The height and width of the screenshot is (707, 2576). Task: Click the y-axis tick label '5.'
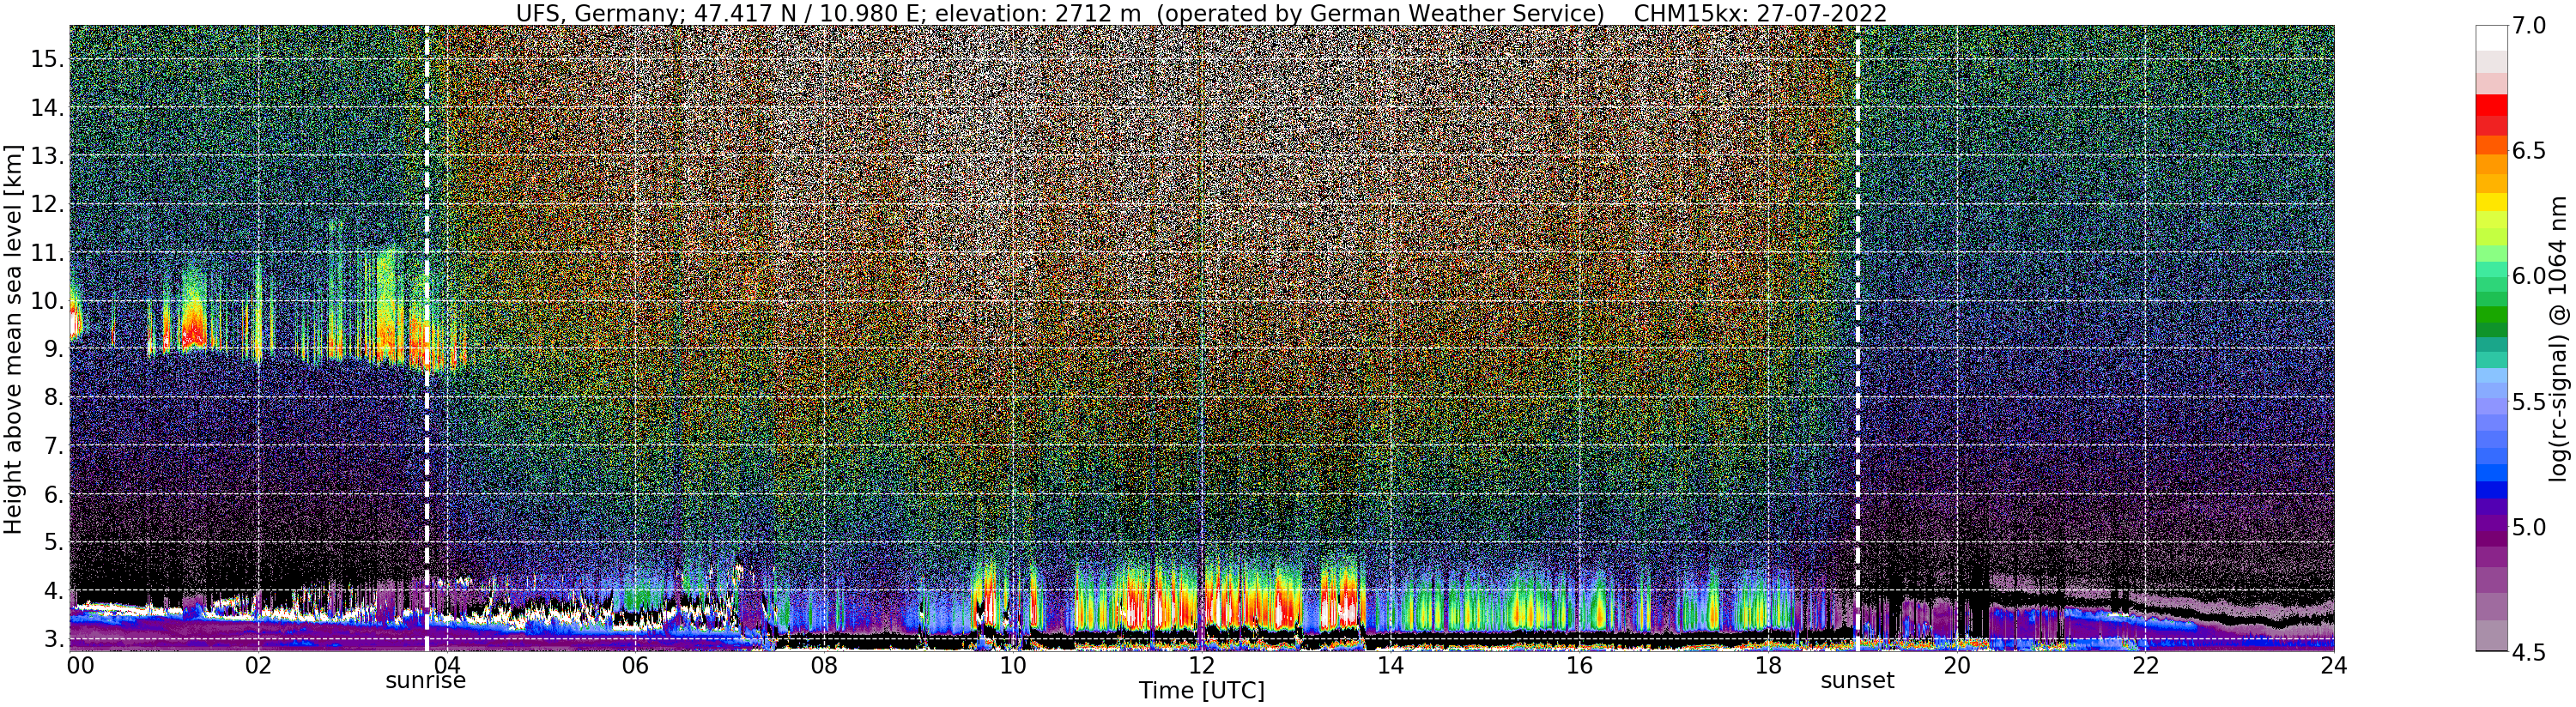tap(54, 543)
